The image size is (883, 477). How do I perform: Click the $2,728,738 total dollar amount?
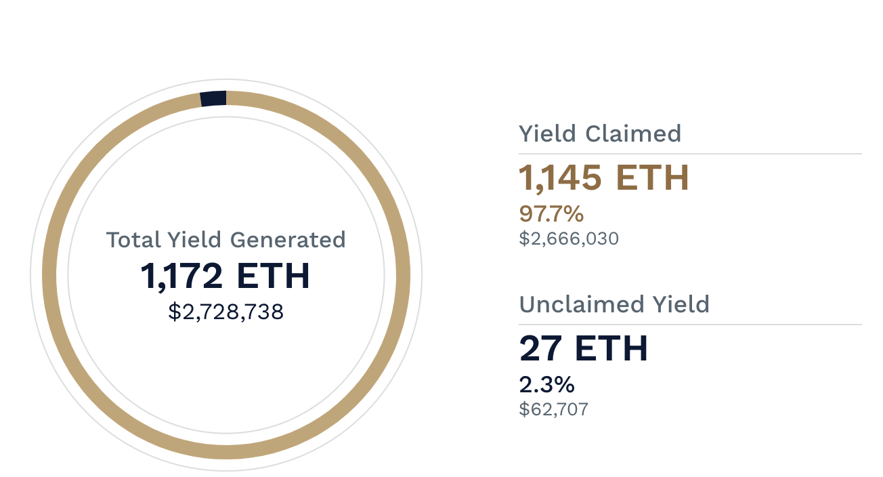pos(225,312)
